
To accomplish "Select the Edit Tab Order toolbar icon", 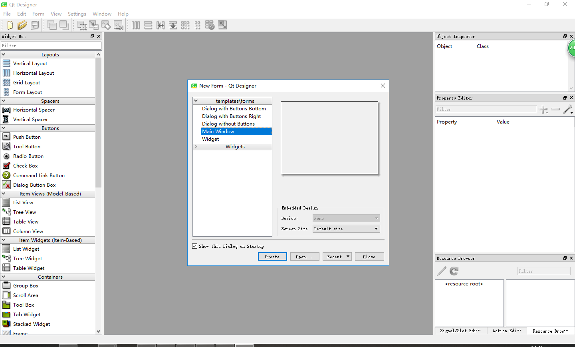I will pyautogui.click(x=119, y=25).
